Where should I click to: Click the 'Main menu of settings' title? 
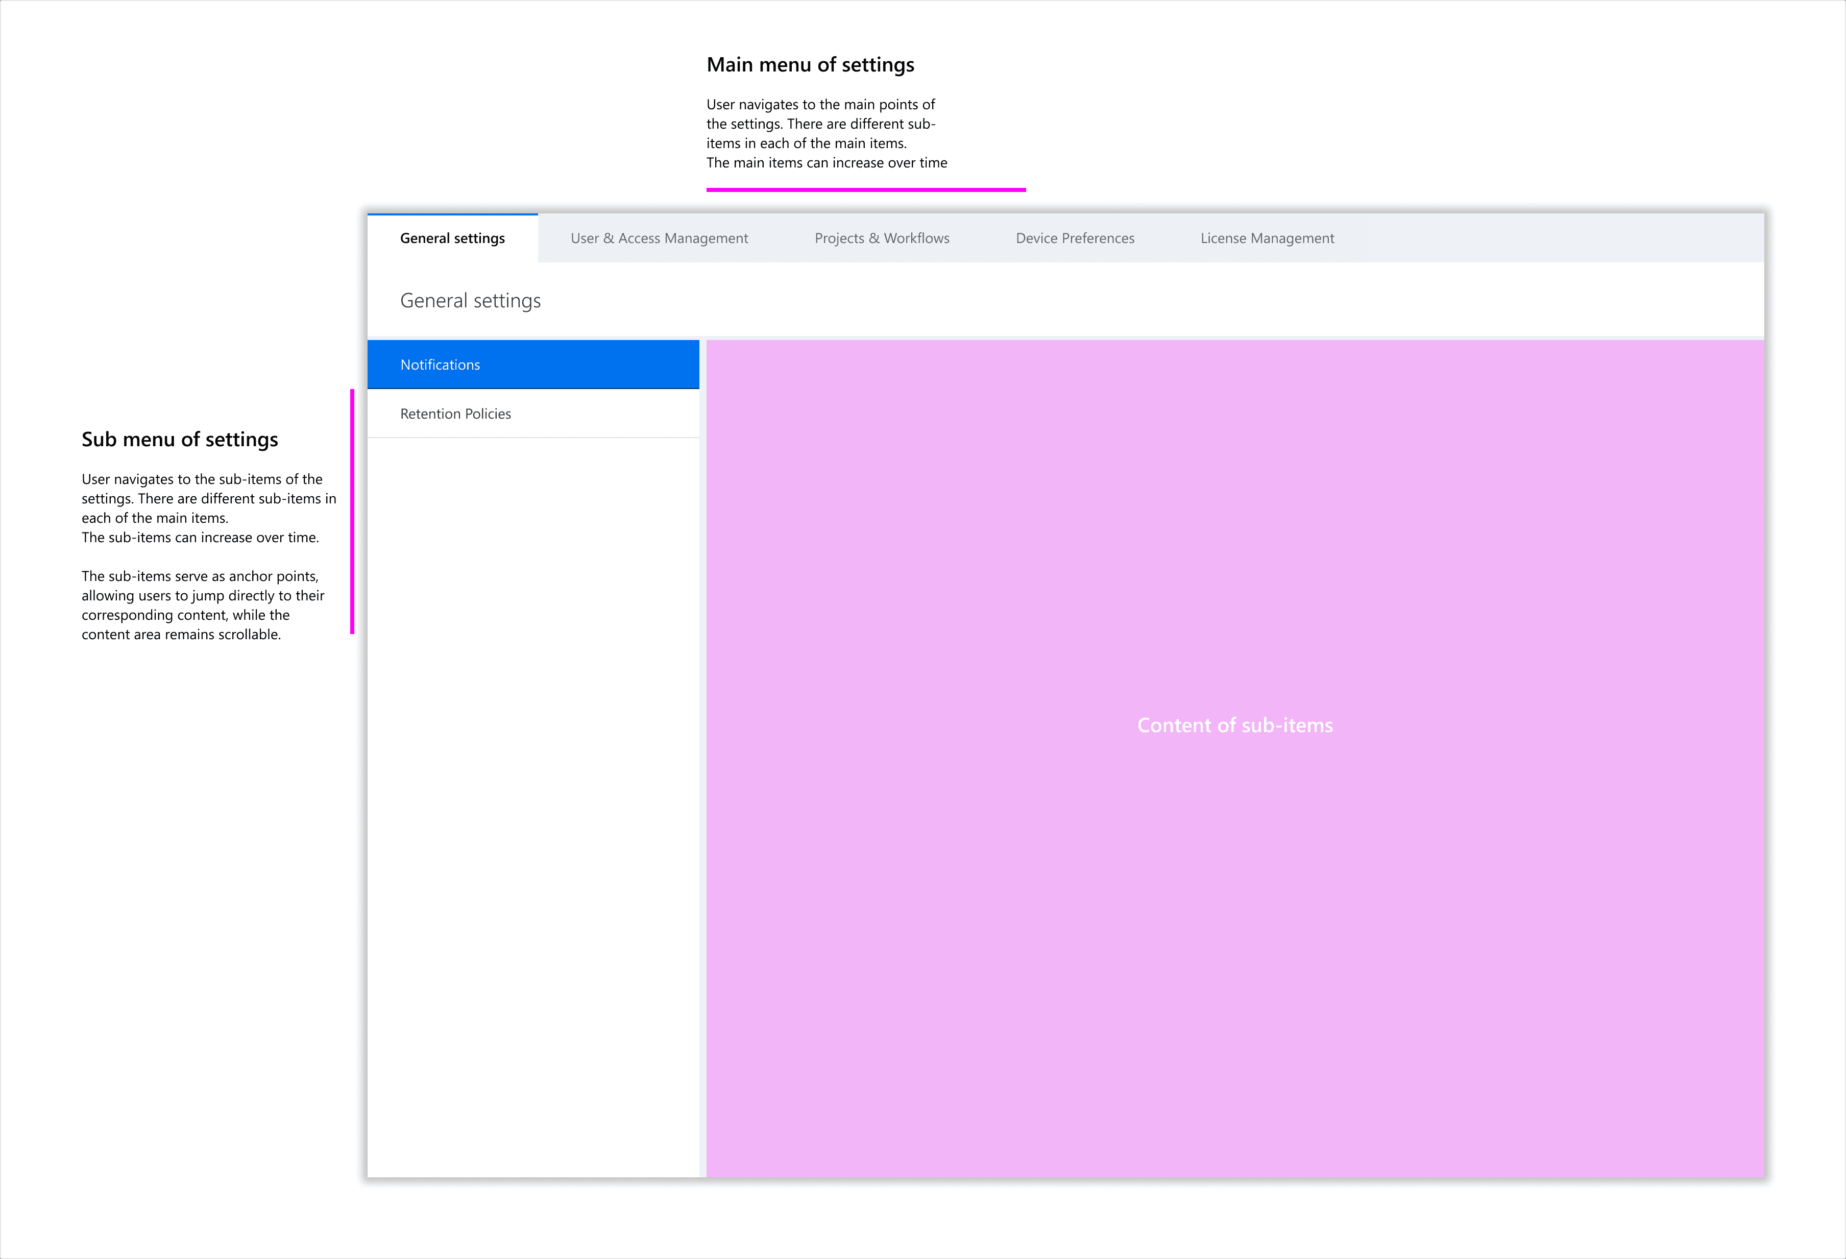tap(810, 65)
